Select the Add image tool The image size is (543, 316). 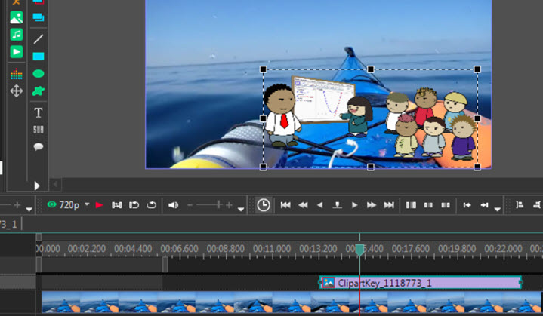[17, 17]
